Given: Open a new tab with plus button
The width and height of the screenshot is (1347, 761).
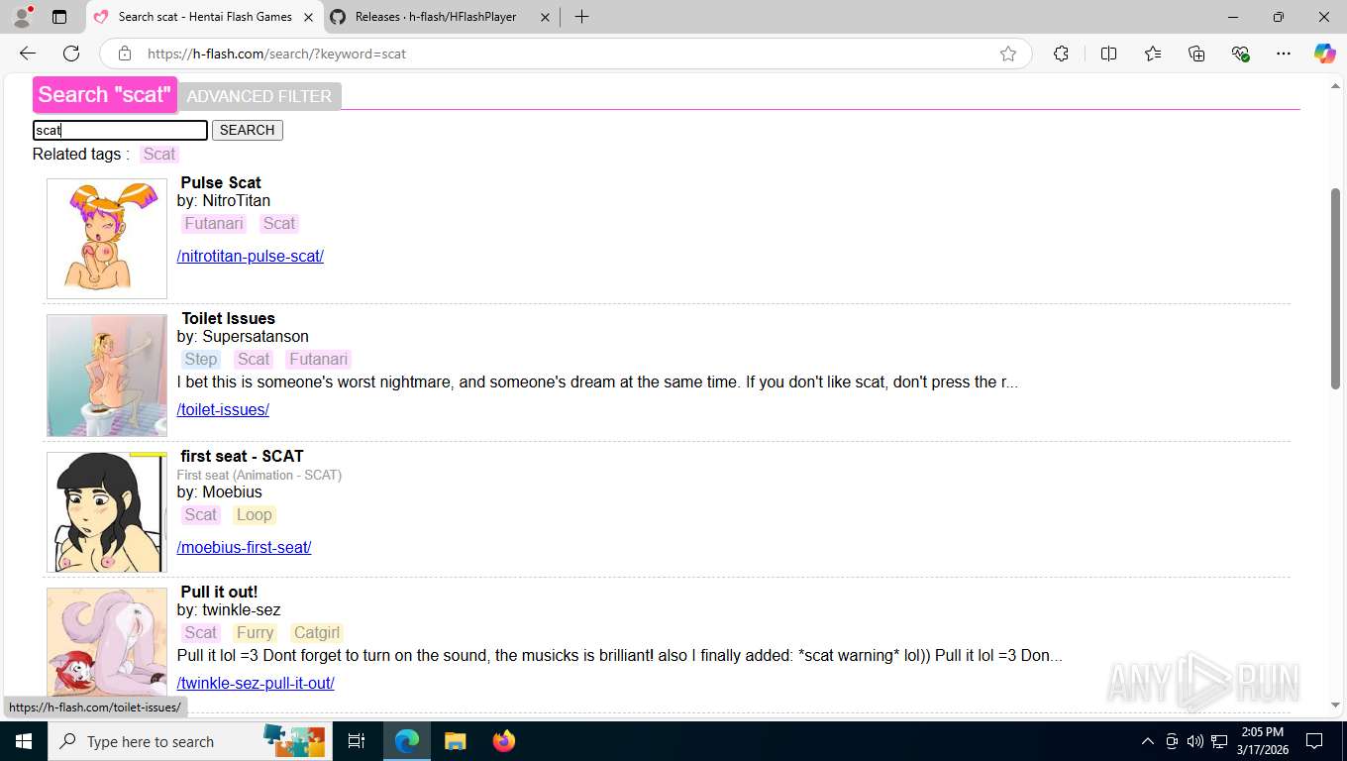Looking at the screenshot, I should 581,17.
